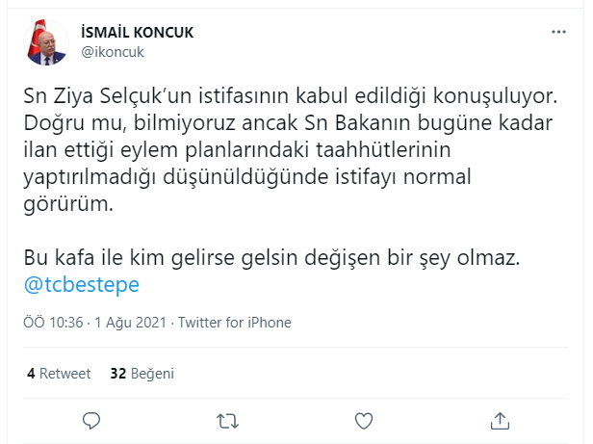Click the @ikoncuk handle

(115, 51)
